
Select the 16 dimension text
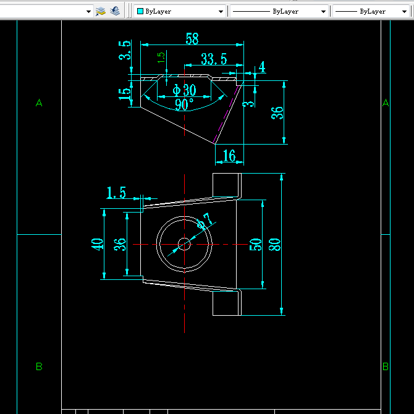click(229, 156)
